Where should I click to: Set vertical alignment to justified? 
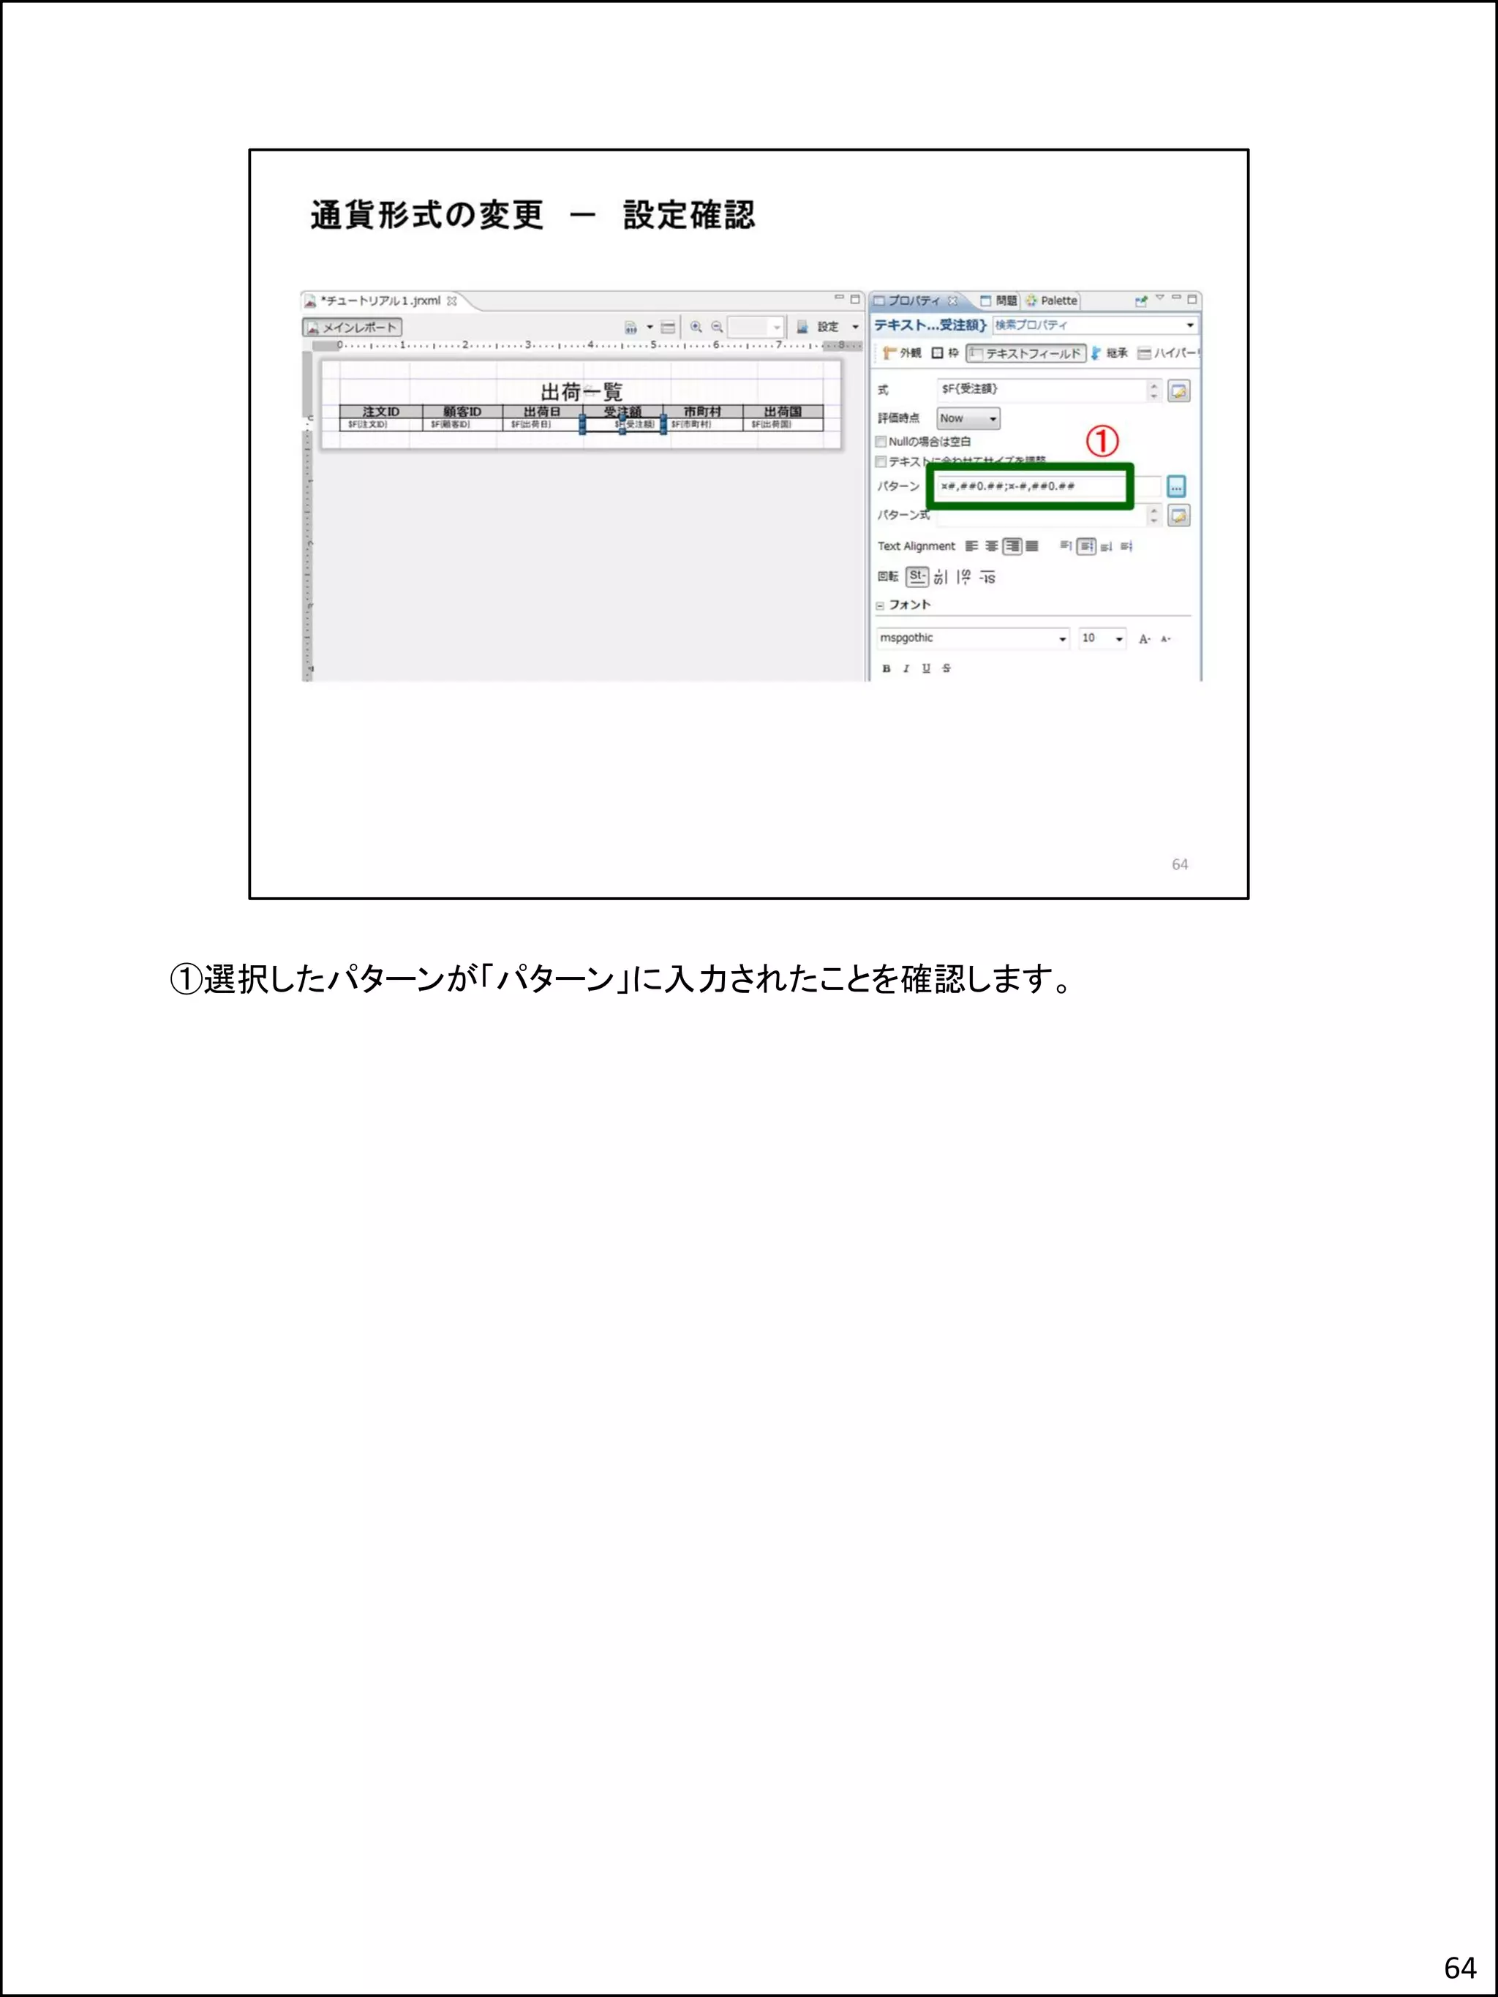click(1126, 546)
